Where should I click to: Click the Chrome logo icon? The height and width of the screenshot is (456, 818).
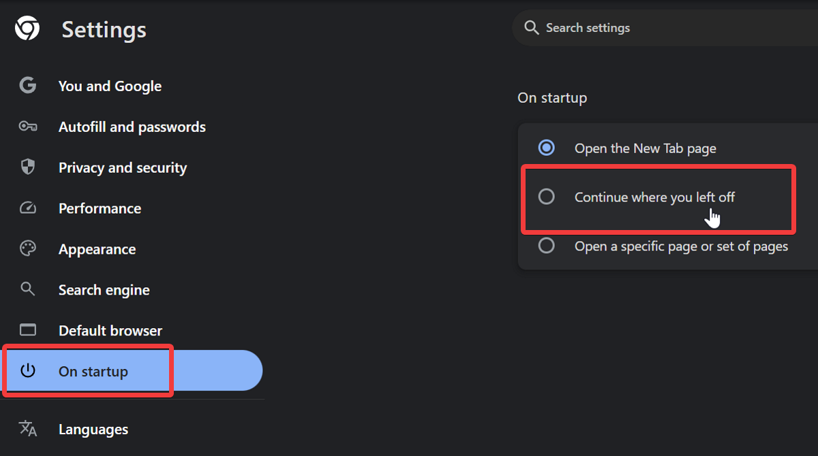point(27,28)
